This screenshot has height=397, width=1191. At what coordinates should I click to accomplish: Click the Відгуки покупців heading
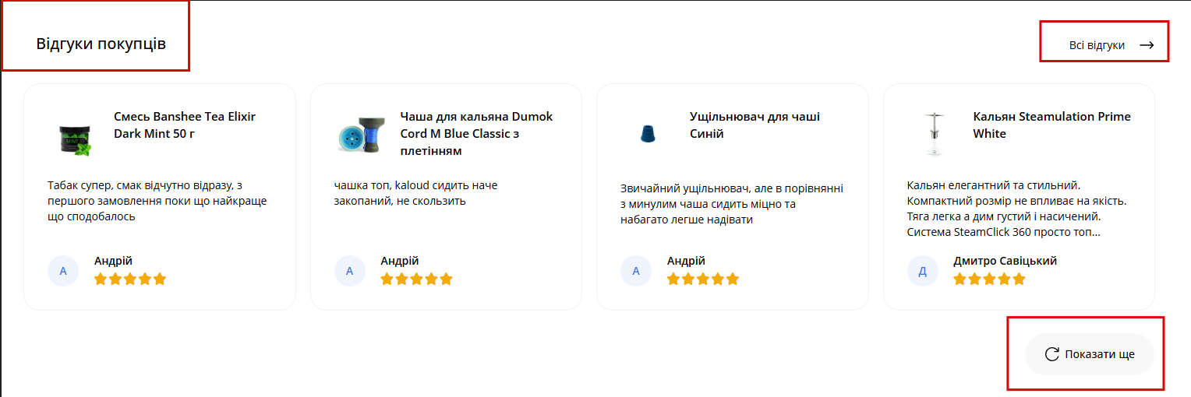point(101,44)
